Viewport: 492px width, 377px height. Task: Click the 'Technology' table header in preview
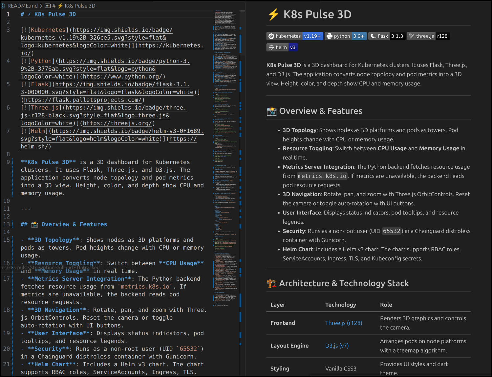(341, 305)
